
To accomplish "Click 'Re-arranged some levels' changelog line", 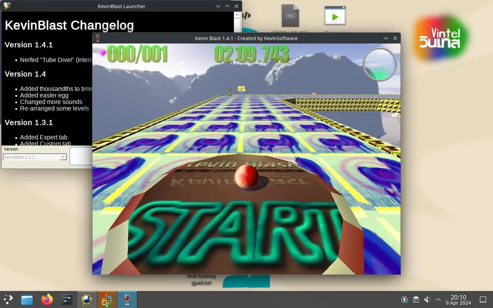I will [54, 108].
